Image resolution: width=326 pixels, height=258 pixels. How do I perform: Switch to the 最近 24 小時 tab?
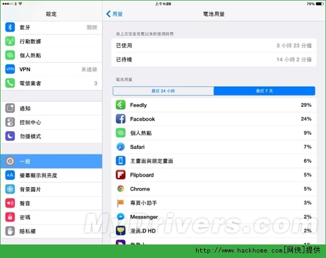(x=163, y=91)
